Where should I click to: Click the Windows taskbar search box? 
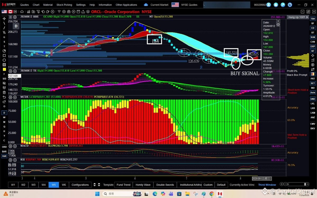[122, 194]
